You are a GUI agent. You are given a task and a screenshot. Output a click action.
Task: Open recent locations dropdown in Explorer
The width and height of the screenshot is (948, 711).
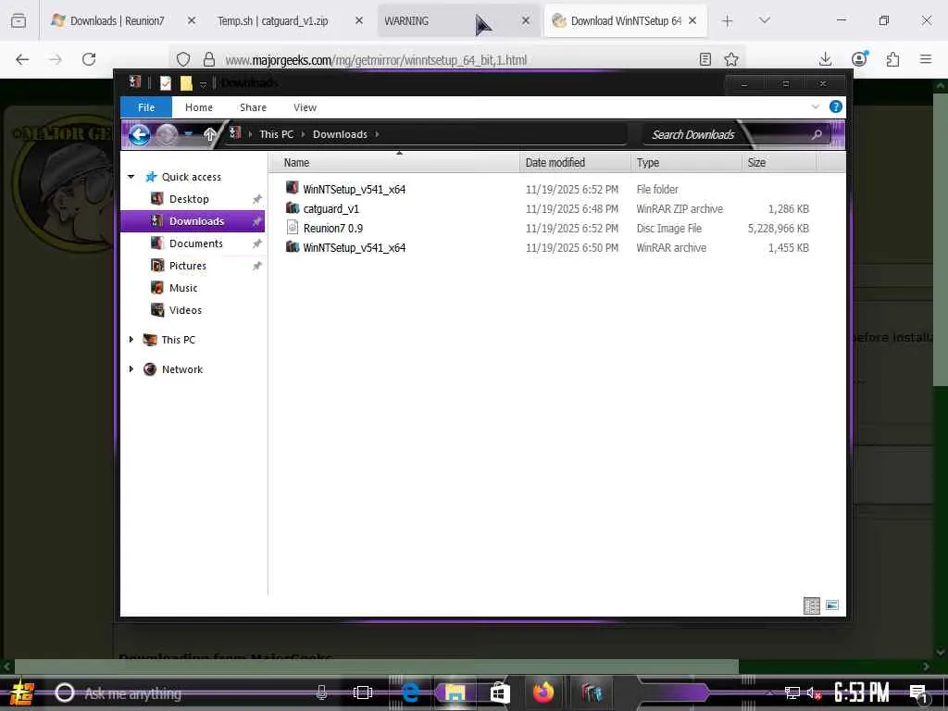tap(189, 133)
